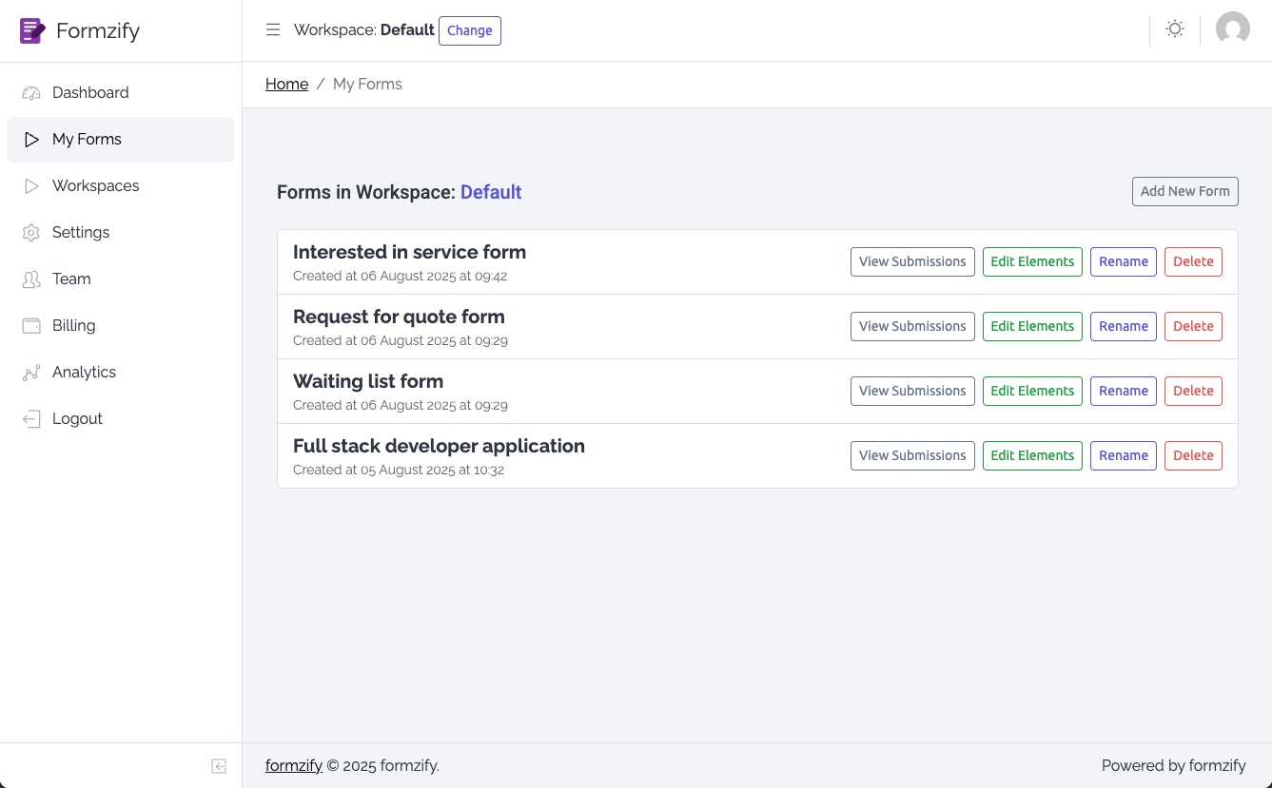This screenshot has width=1272, height=788.
Task: Delete the Full stack developer application
Action: [1192, 456]
